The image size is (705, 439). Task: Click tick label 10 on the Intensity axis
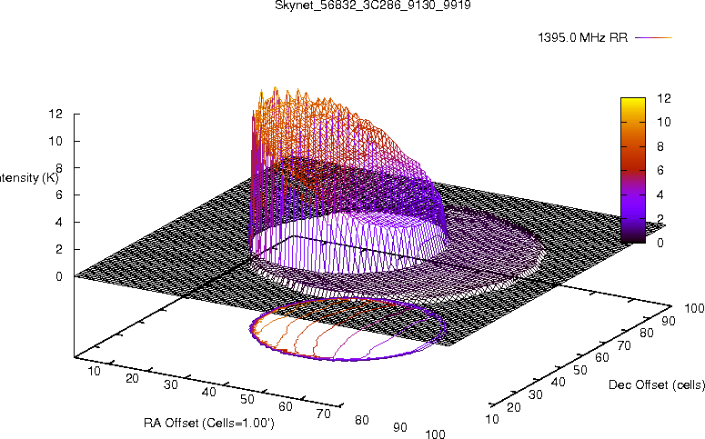coord(55,141)
